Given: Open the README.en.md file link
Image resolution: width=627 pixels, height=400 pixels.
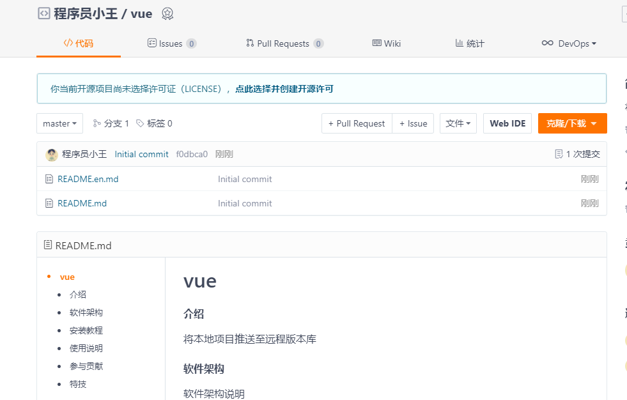Looking at the screenshot, I should click(x=88, y=179).
